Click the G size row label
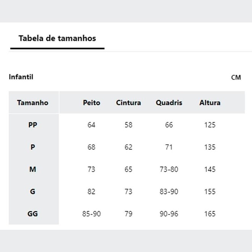Viewport: 252px width, 252px height. click(x=33, y=192)
